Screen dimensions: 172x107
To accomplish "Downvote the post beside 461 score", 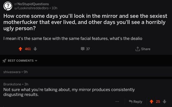I will pos(35,49).
